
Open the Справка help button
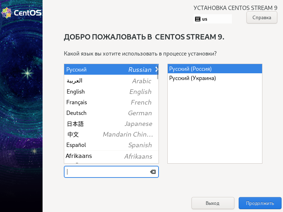pos(262,17)
